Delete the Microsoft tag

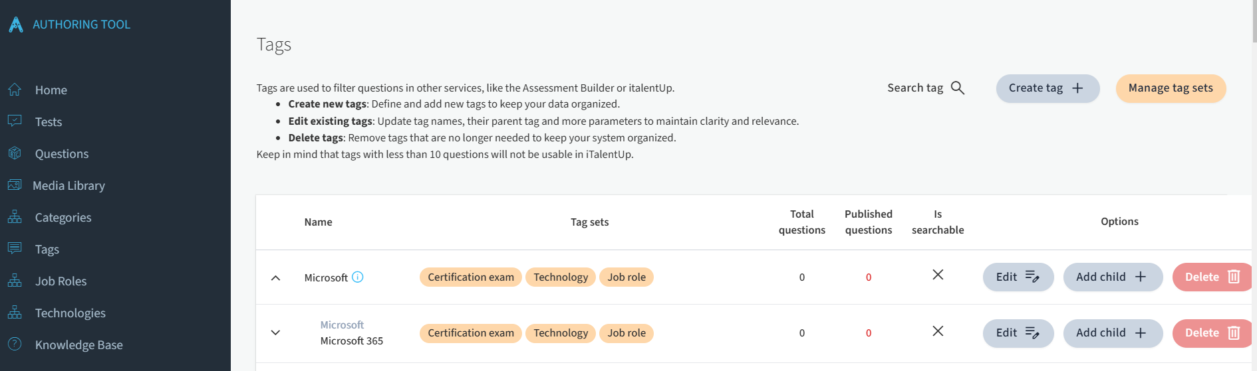(1212, 277)
